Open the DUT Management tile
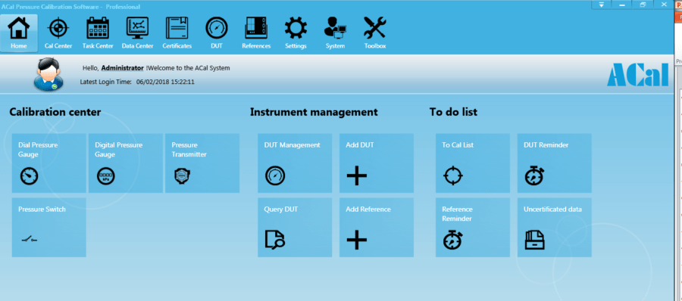This screenshot has height=301, width=682. pyautogui.click(x=295, y=163)
